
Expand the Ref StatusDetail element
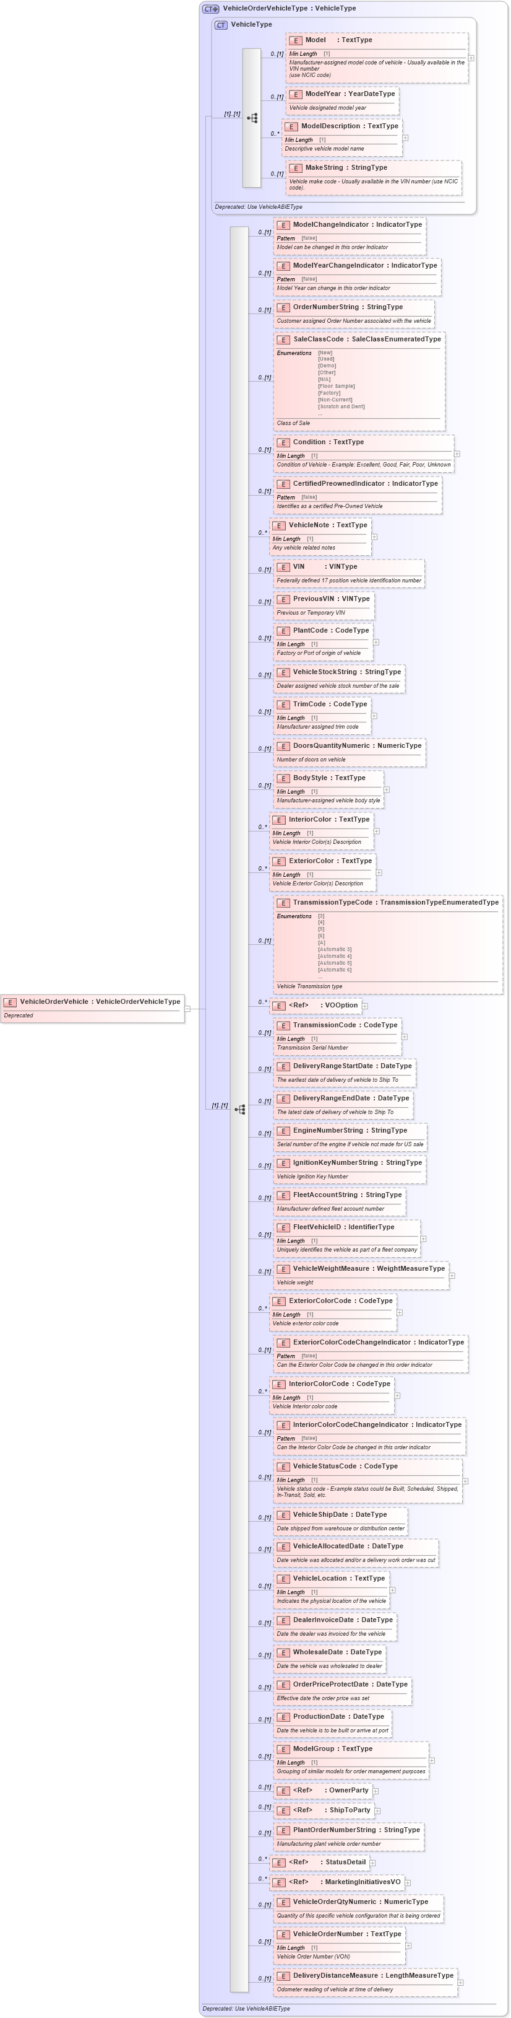coord(372,1863)
